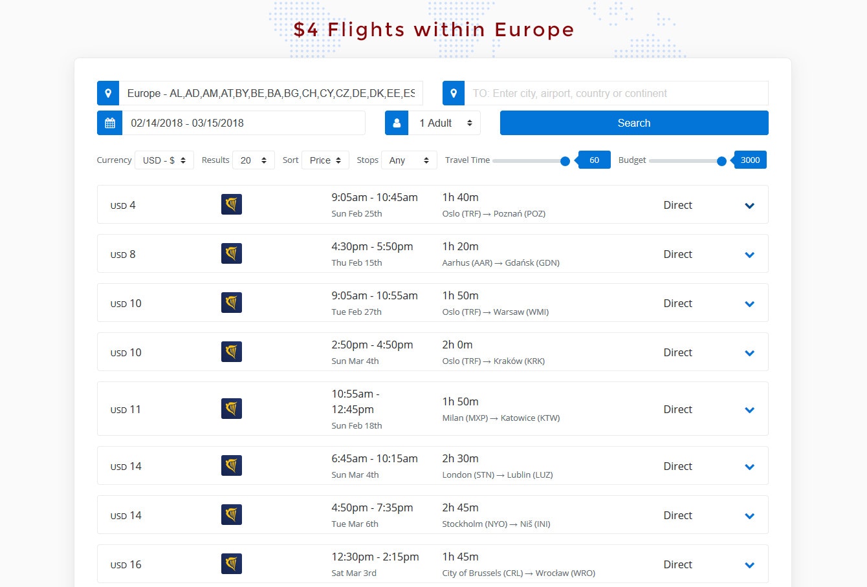Click the Ryanair logo on the Stockholm–Niš flight

231,515
